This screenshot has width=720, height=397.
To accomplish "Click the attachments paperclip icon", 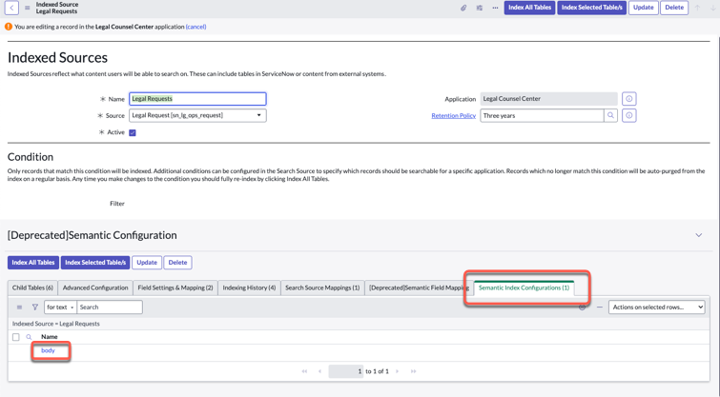I will click(463, 8).
